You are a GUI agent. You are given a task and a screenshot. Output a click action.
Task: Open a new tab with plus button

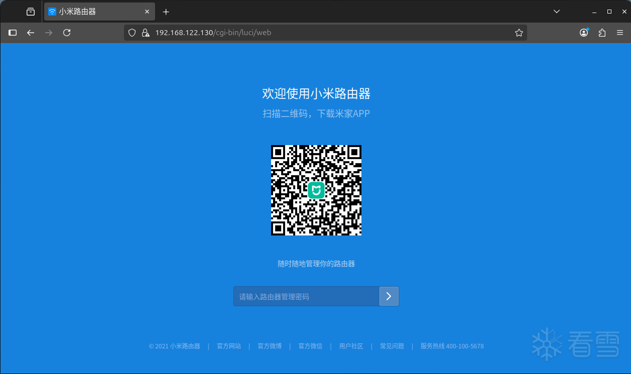[166, 12]
